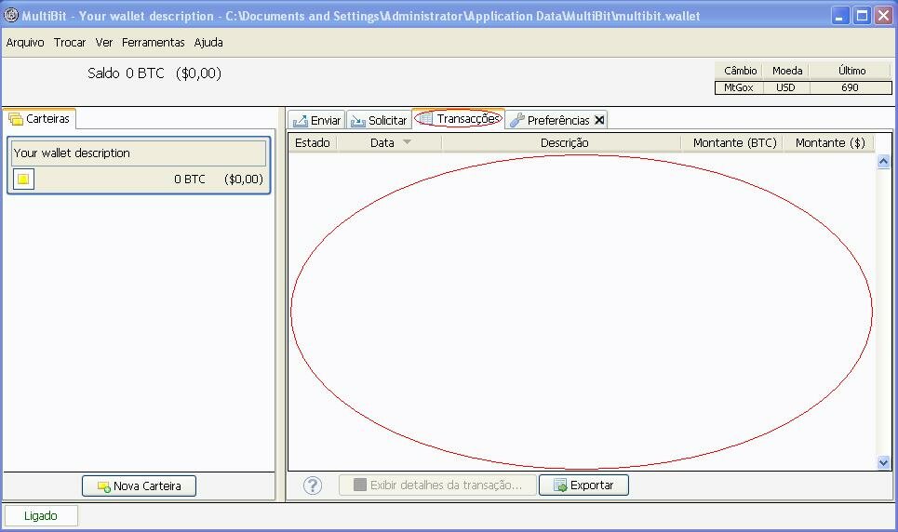898x532 pixels.
Task: Open the help question mark icon
Action: (313, 485)
